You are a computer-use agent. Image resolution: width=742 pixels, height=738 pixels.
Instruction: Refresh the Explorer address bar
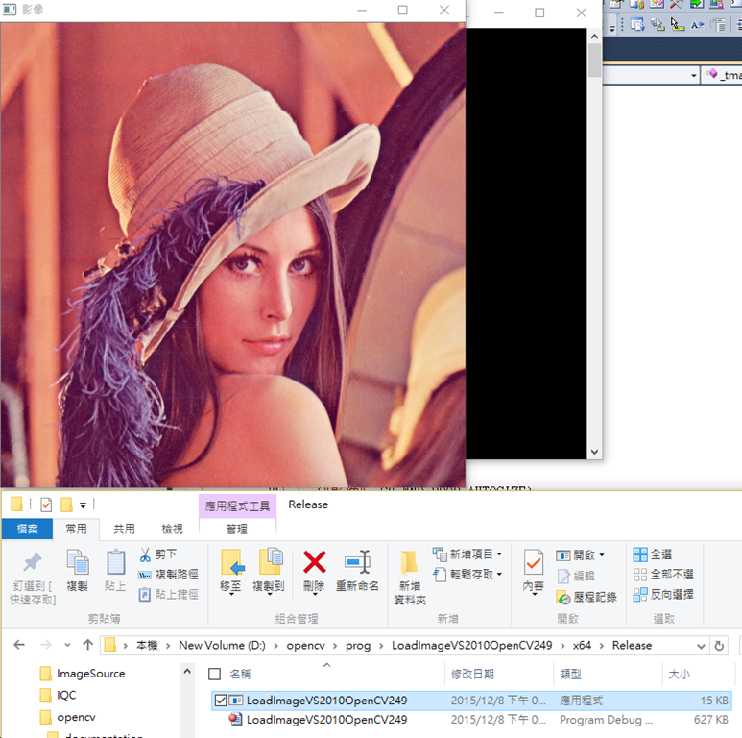click(719, 646)
